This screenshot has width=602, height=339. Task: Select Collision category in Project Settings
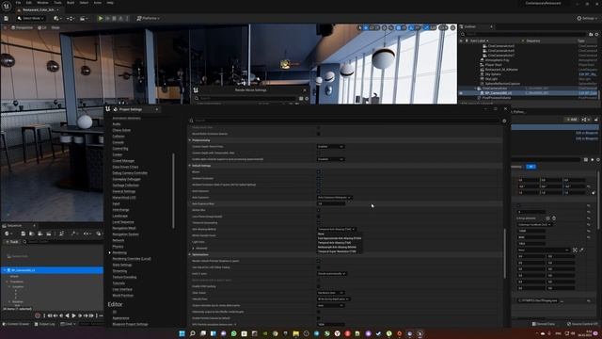click(119, 137)
